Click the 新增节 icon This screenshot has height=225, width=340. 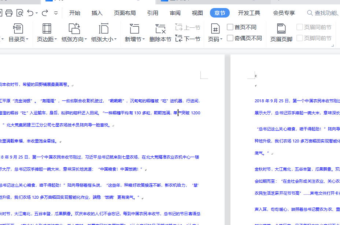tap(134, 28)
